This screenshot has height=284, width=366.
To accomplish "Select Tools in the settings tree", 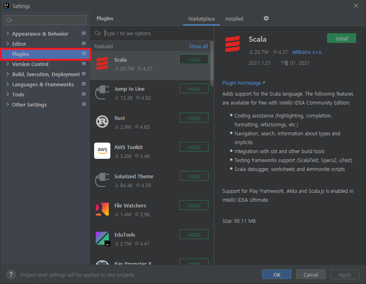I will coord(18,94).
